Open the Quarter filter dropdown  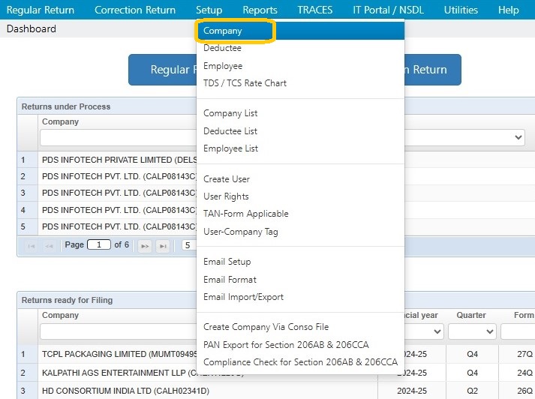pos(472,331)
